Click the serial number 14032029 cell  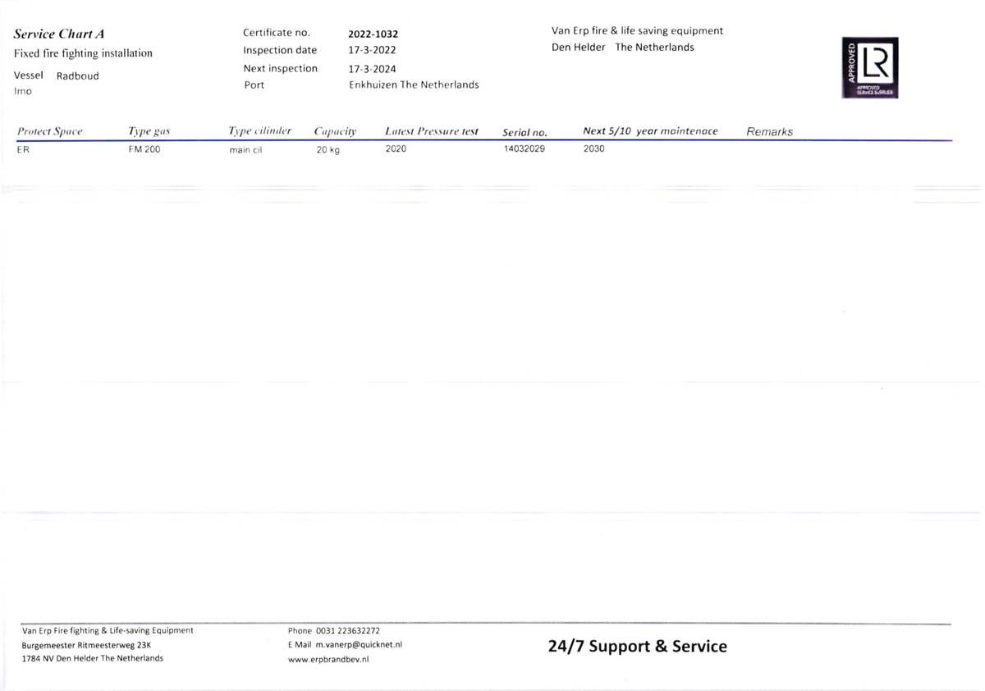click(525, 149)
